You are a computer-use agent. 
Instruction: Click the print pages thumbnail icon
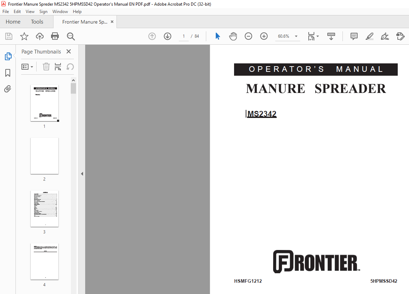pyautogui.click(x=58, y=67)
